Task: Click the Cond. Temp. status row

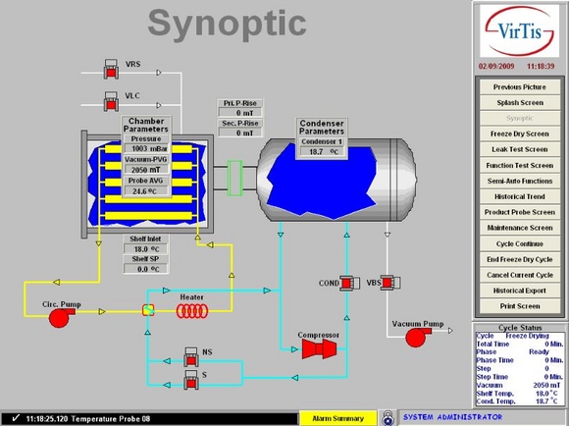Action: coord(520,401)
